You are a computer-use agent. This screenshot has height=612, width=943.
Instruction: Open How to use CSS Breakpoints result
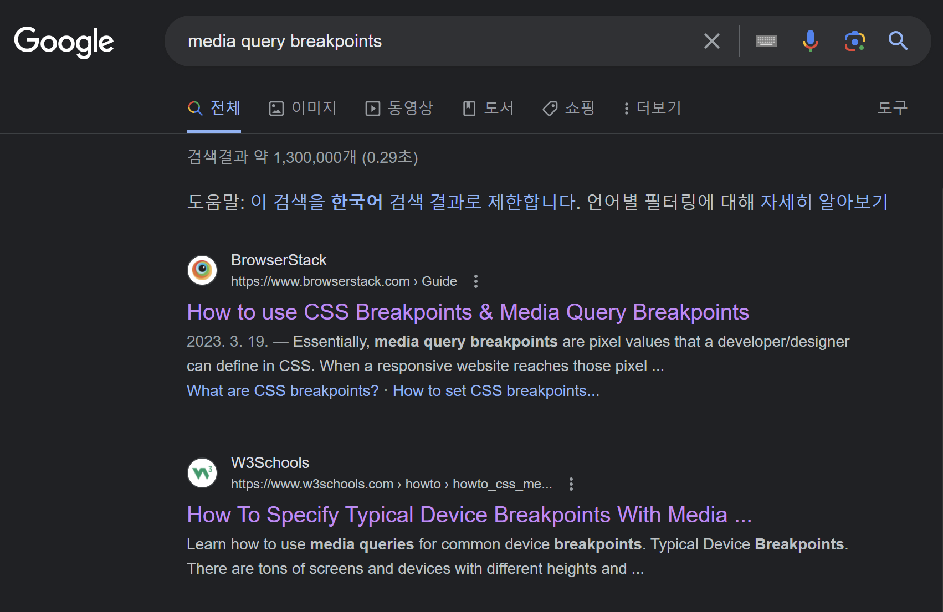pos(468,312)
